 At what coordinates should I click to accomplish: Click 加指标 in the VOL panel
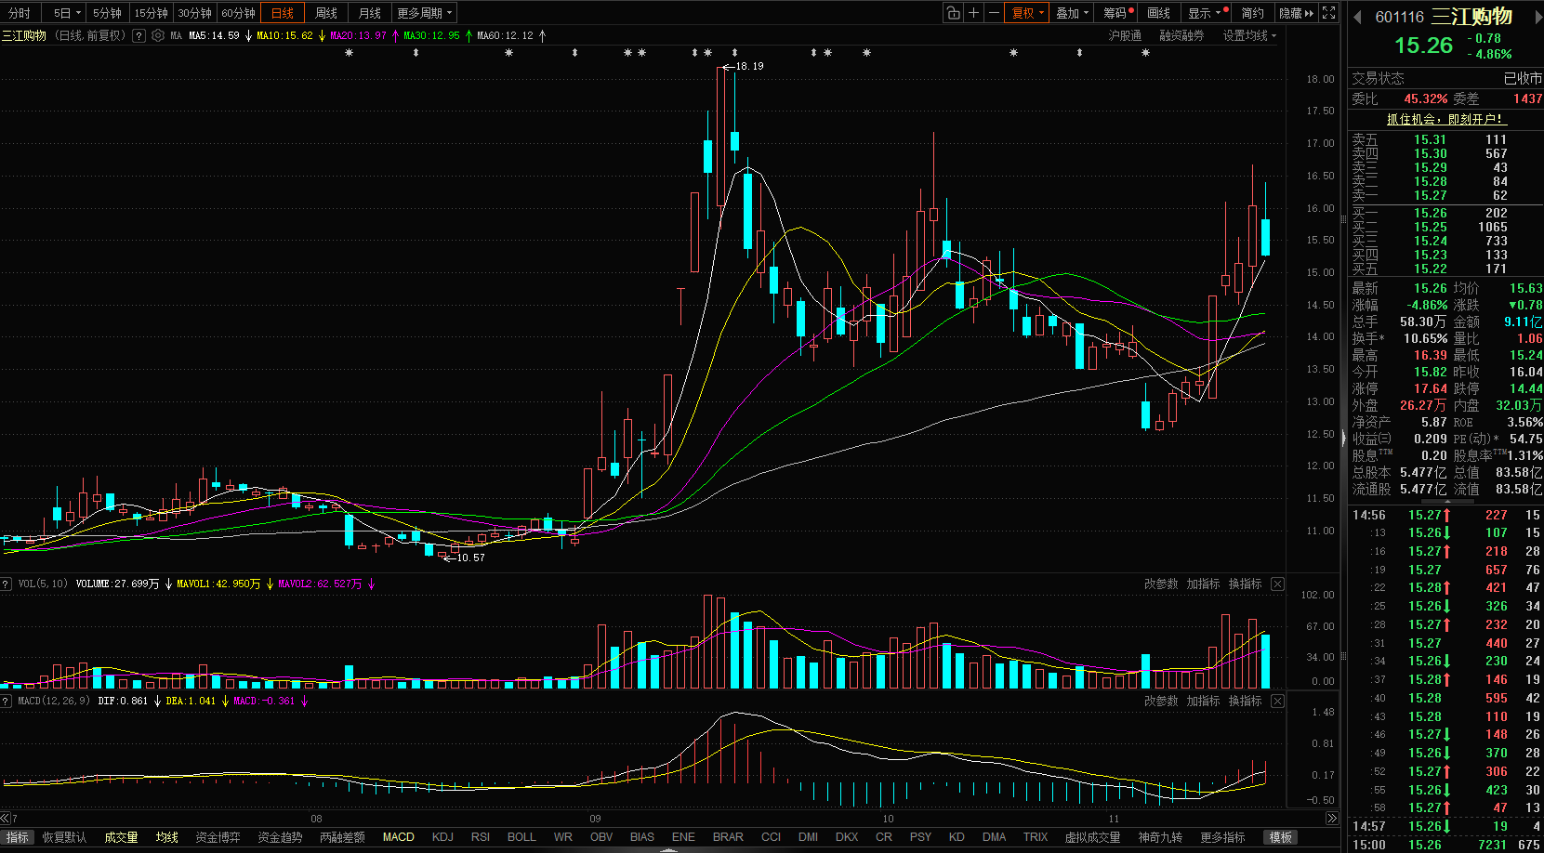pyautogui.click(x=1203, y=584)
